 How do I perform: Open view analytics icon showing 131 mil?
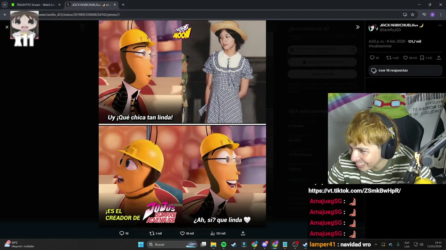pos(213,233)
